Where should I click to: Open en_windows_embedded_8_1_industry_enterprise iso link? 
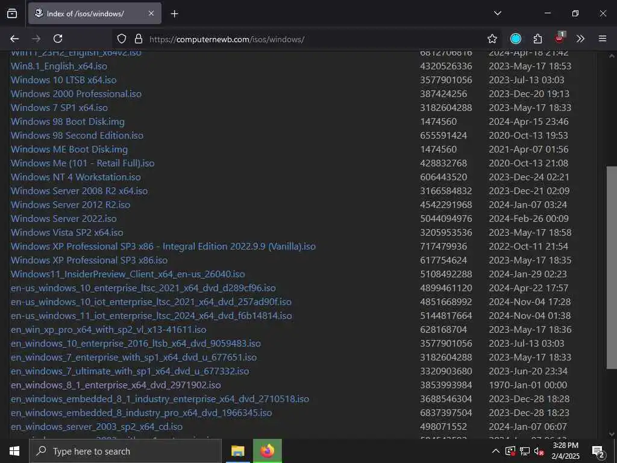point(160,399)
